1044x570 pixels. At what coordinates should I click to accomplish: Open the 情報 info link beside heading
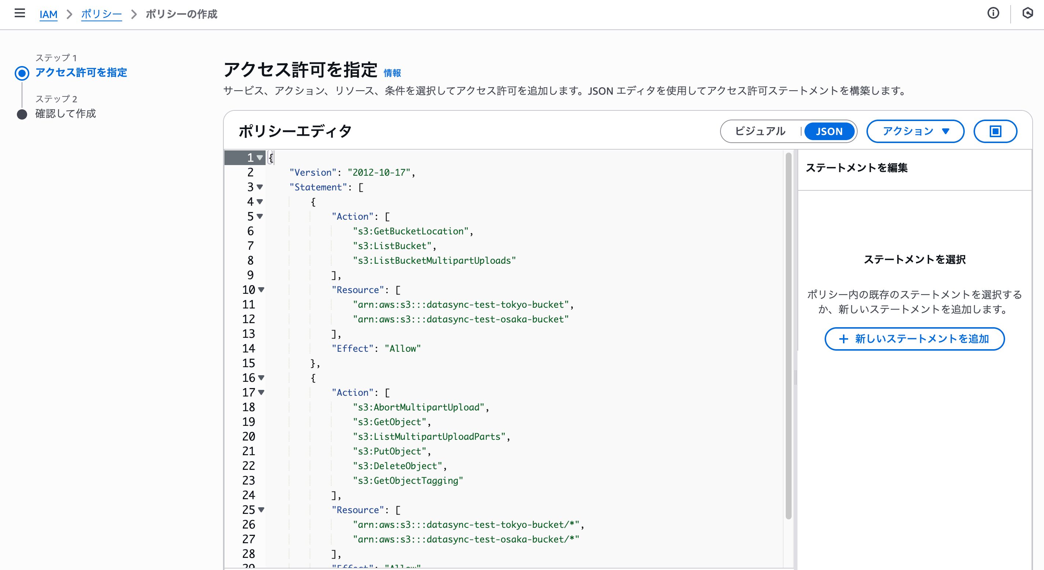pyautogui.click(x=392, y=73)
